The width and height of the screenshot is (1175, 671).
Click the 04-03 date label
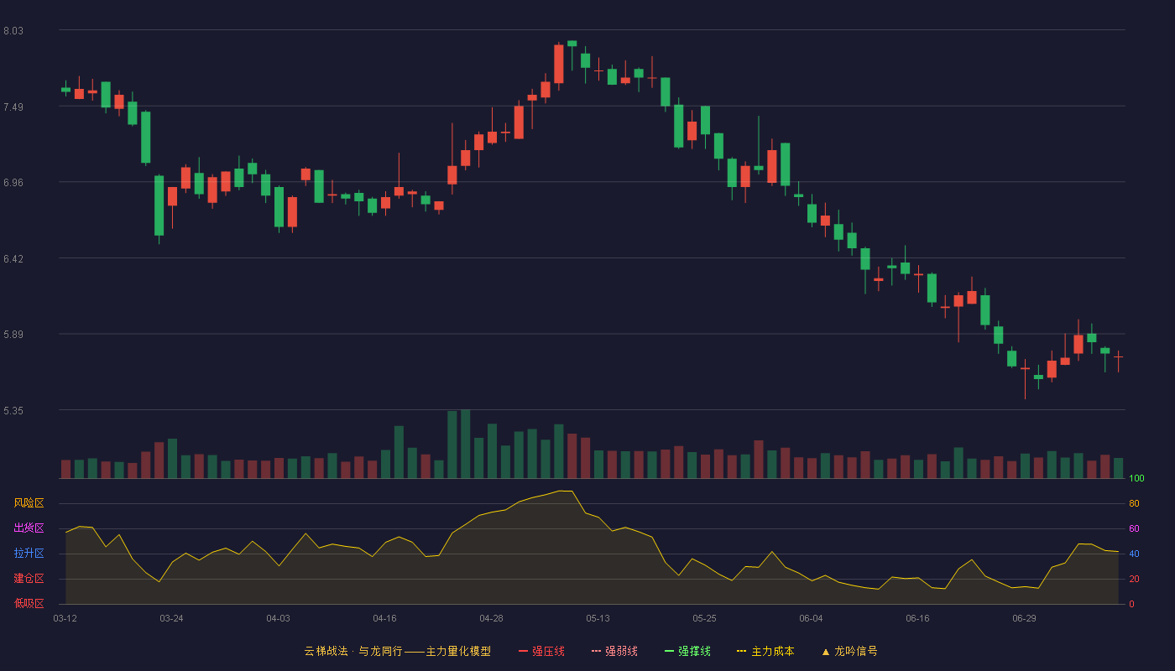(x=278, y=618)
